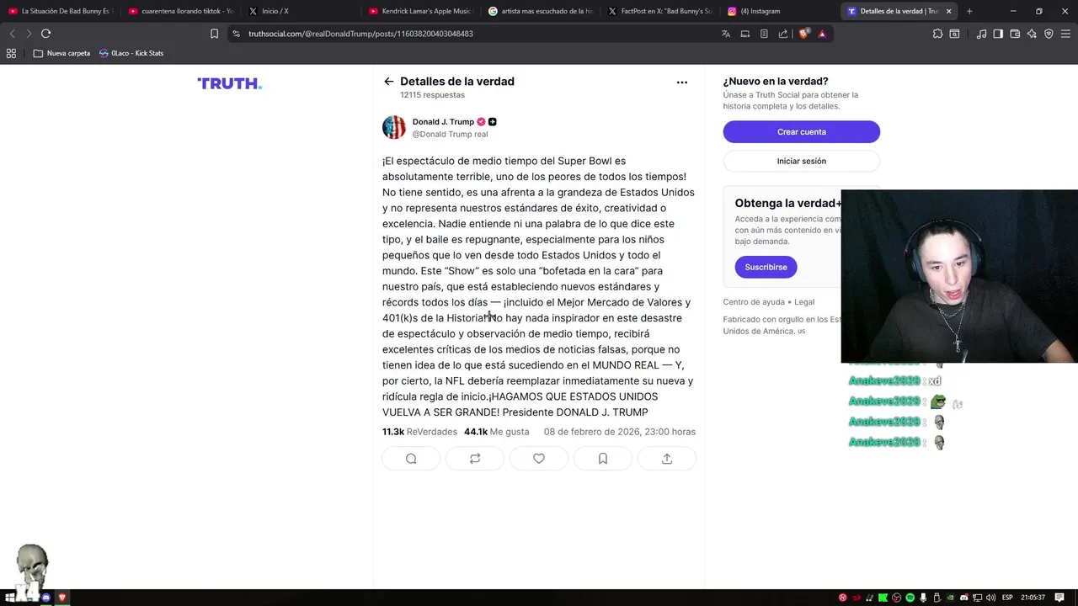Click the reply comment icon under the post
The width and height of the screenshot is (1078, 606).
(x=411, y=459)
